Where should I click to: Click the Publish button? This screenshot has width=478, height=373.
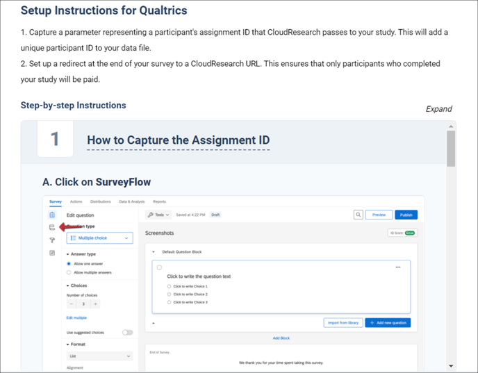[406, 215]
